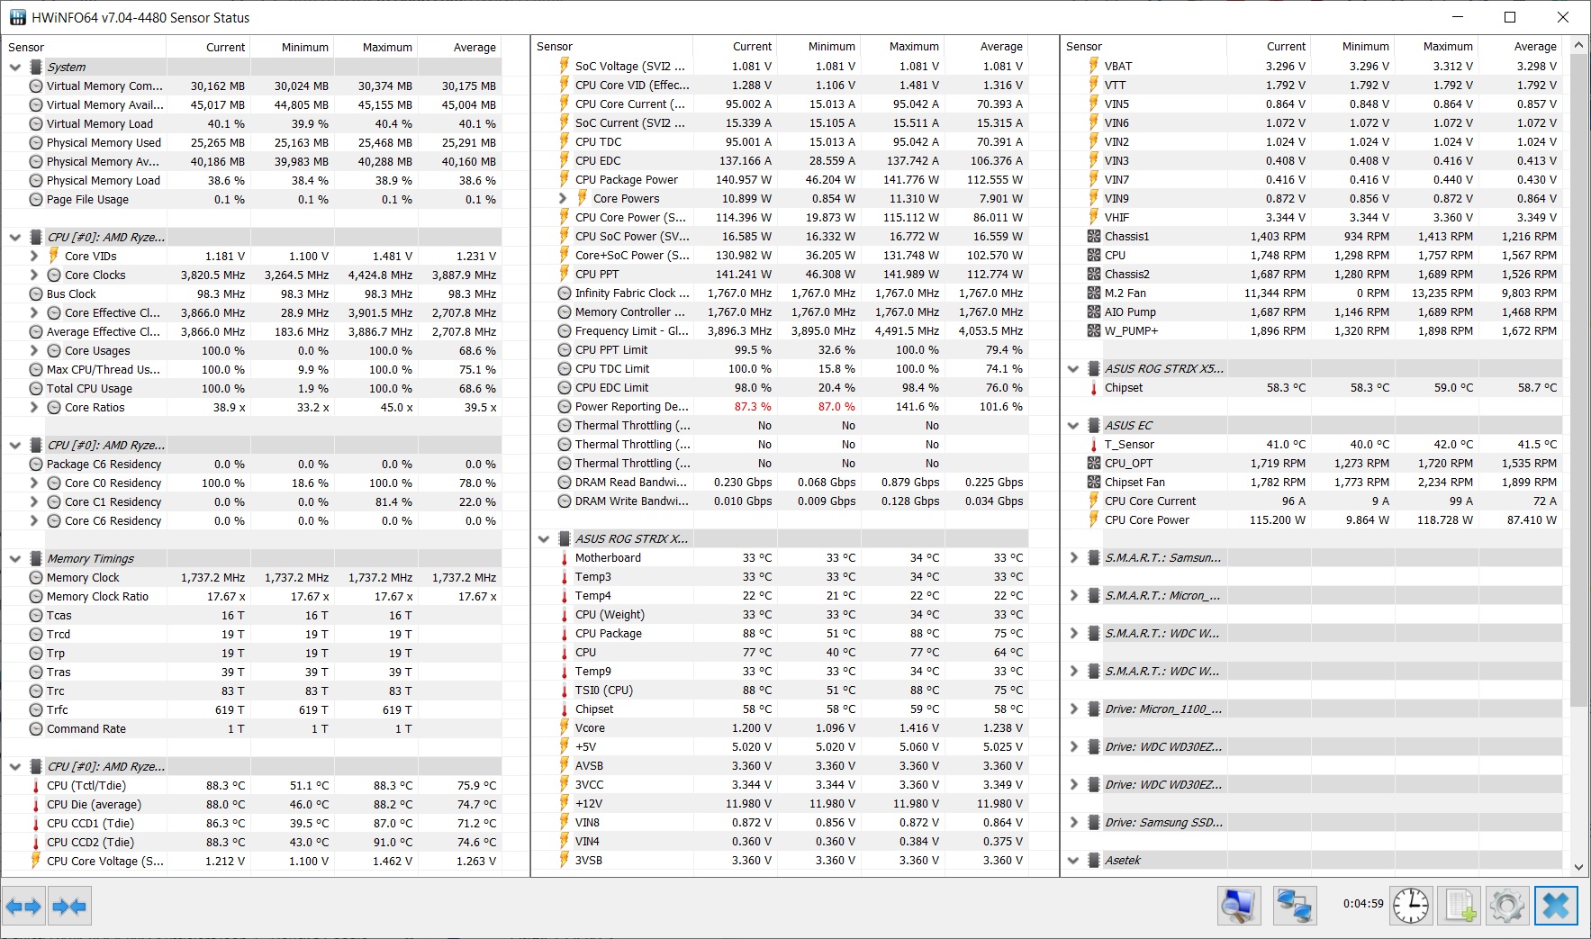The height and width of the screenshot is (939, 1591).
Task: Click the lightning icon beside Vcore
Action: [565, 728]
